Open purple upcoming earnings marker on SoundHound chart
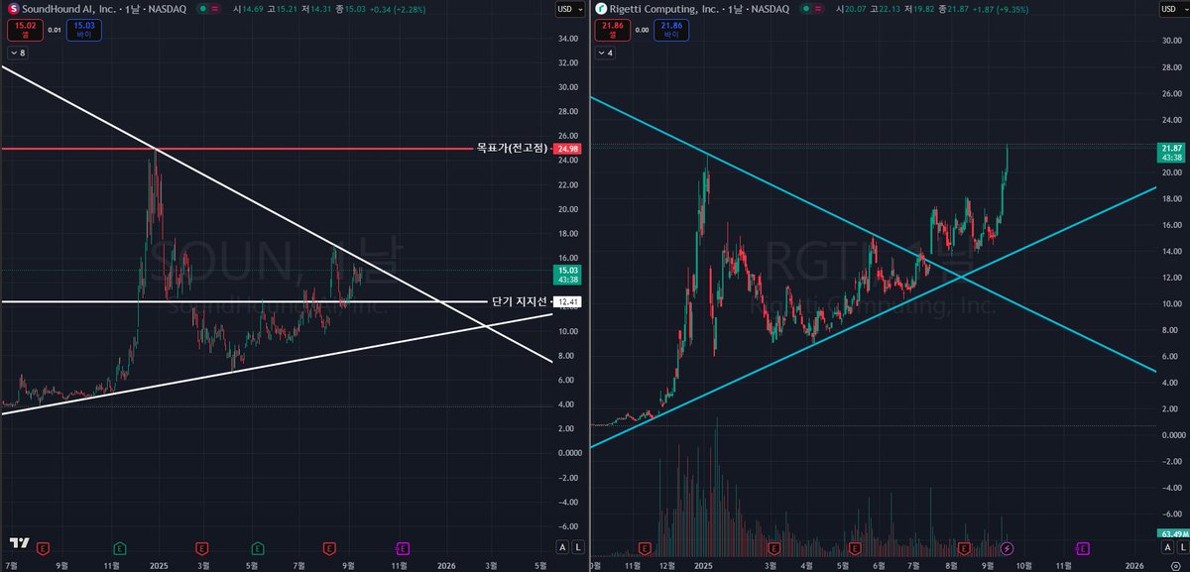The image size is (1190, 572). 404,547
